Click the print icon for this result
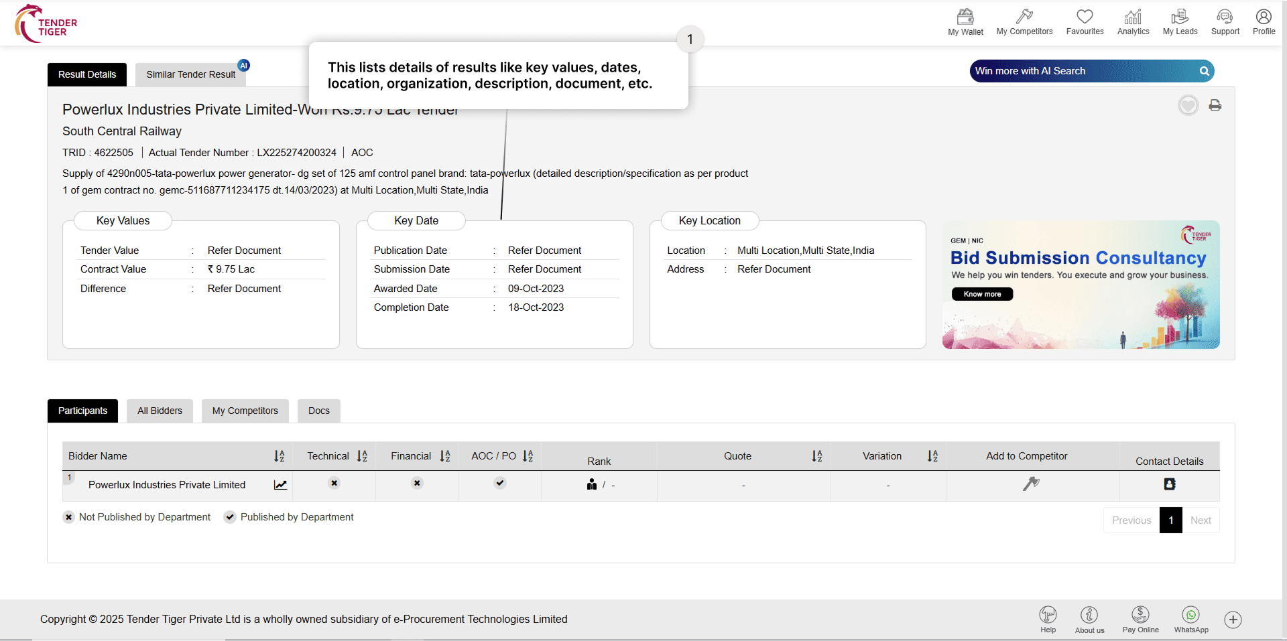This screenshot has height=641, width=1287. pos(1215,105)
